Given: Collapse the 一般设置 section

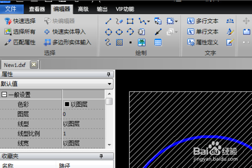Looking at the screenshot, I should (x=4, y=94).
